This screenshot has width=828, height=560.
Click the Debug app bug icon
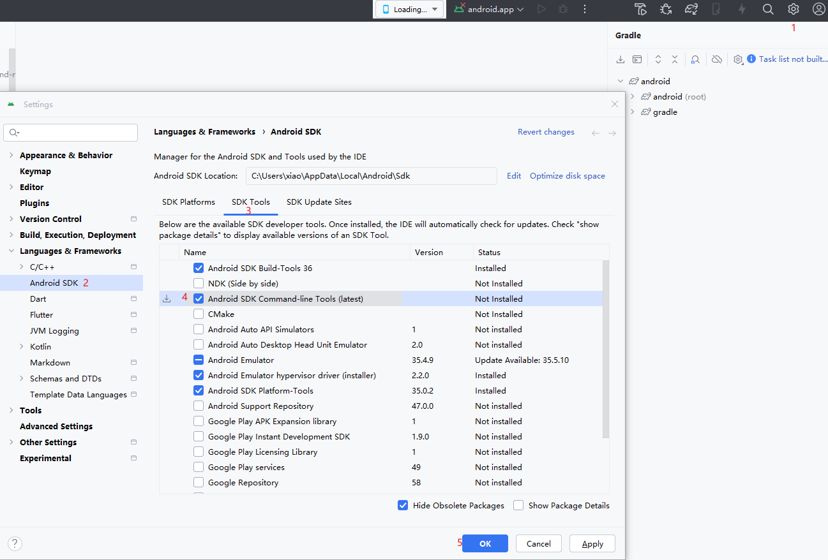[562, 9]
